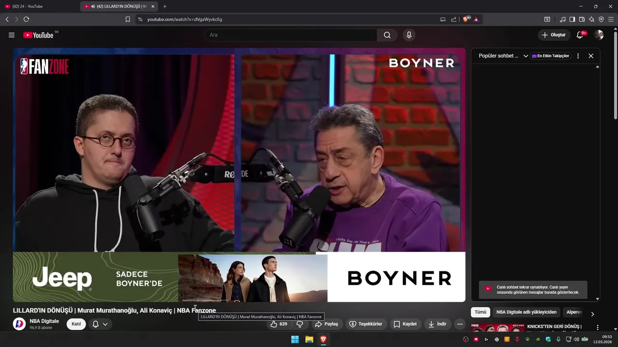This screenshot has height=347, width=618.
Task: Open the YouTube guide hamburger menu
Action: click(12, 35)
